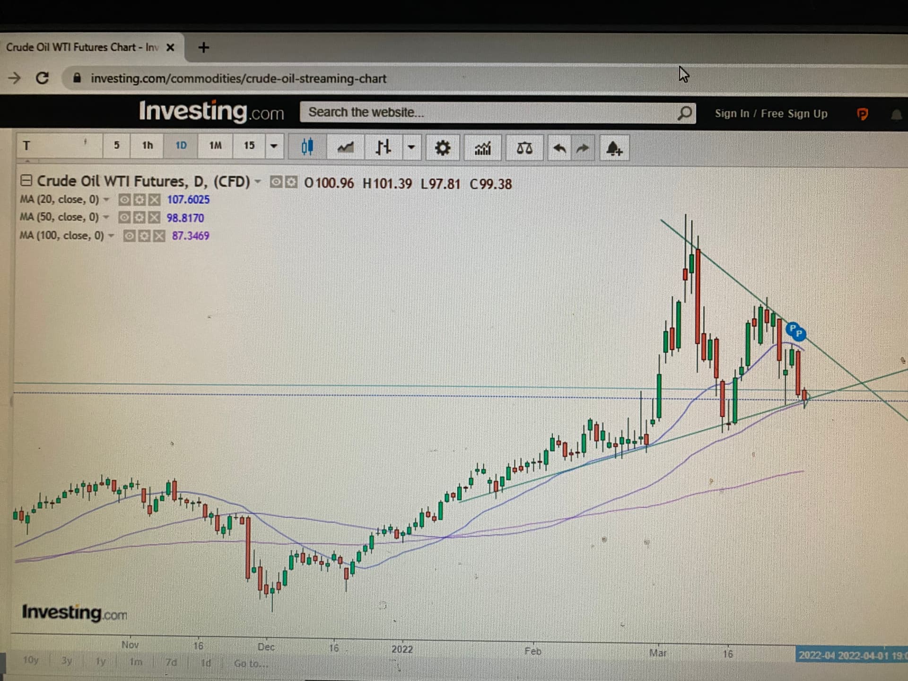Hide the MA 50 indicator with eye icon

pos(123,218)
